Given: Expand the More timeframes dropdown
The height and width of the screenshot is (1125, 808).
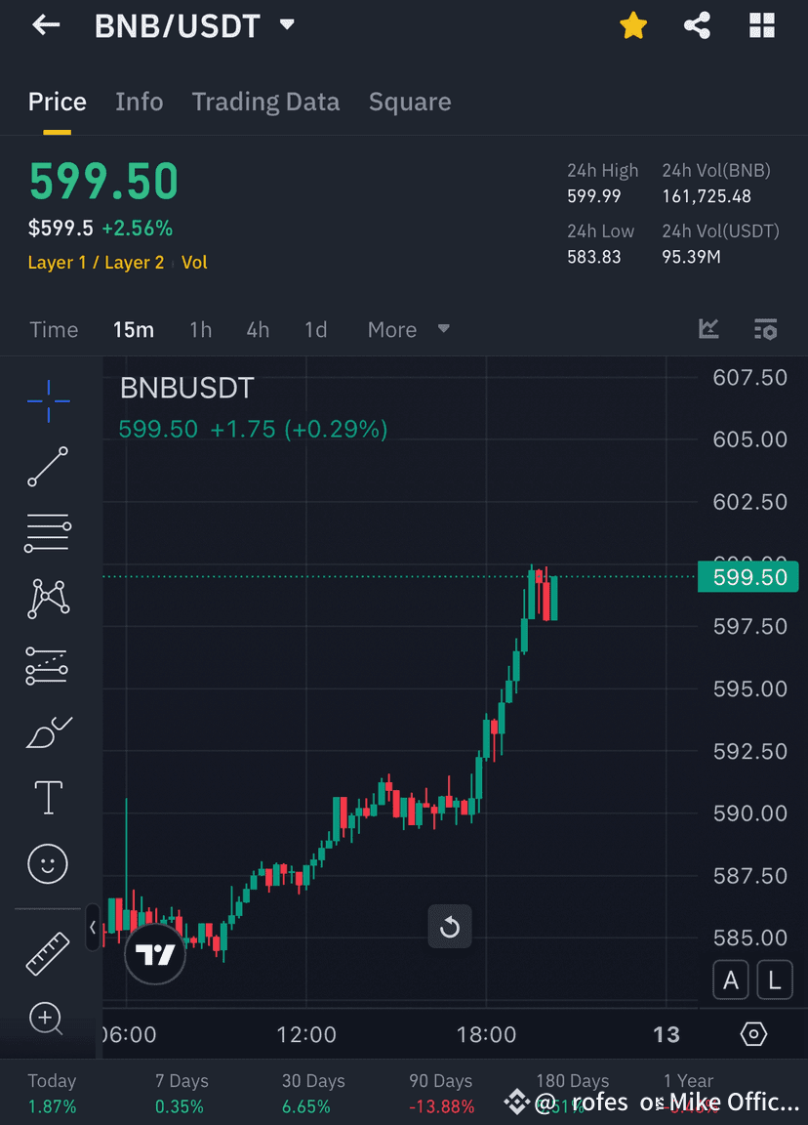Looking at the screenshot, I should [405, 329].
